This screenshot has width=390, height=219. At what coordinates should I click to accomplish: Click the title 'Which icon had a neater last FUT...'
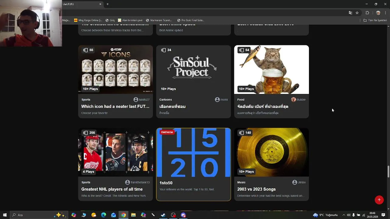point(115,106)
